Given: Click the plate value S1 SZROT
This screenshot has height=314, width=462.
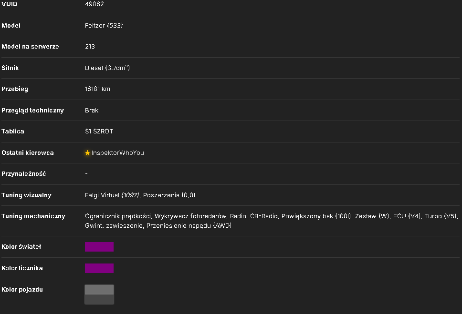Looking at the screenshot, I should pyautogui.click(x=99, y=131).
